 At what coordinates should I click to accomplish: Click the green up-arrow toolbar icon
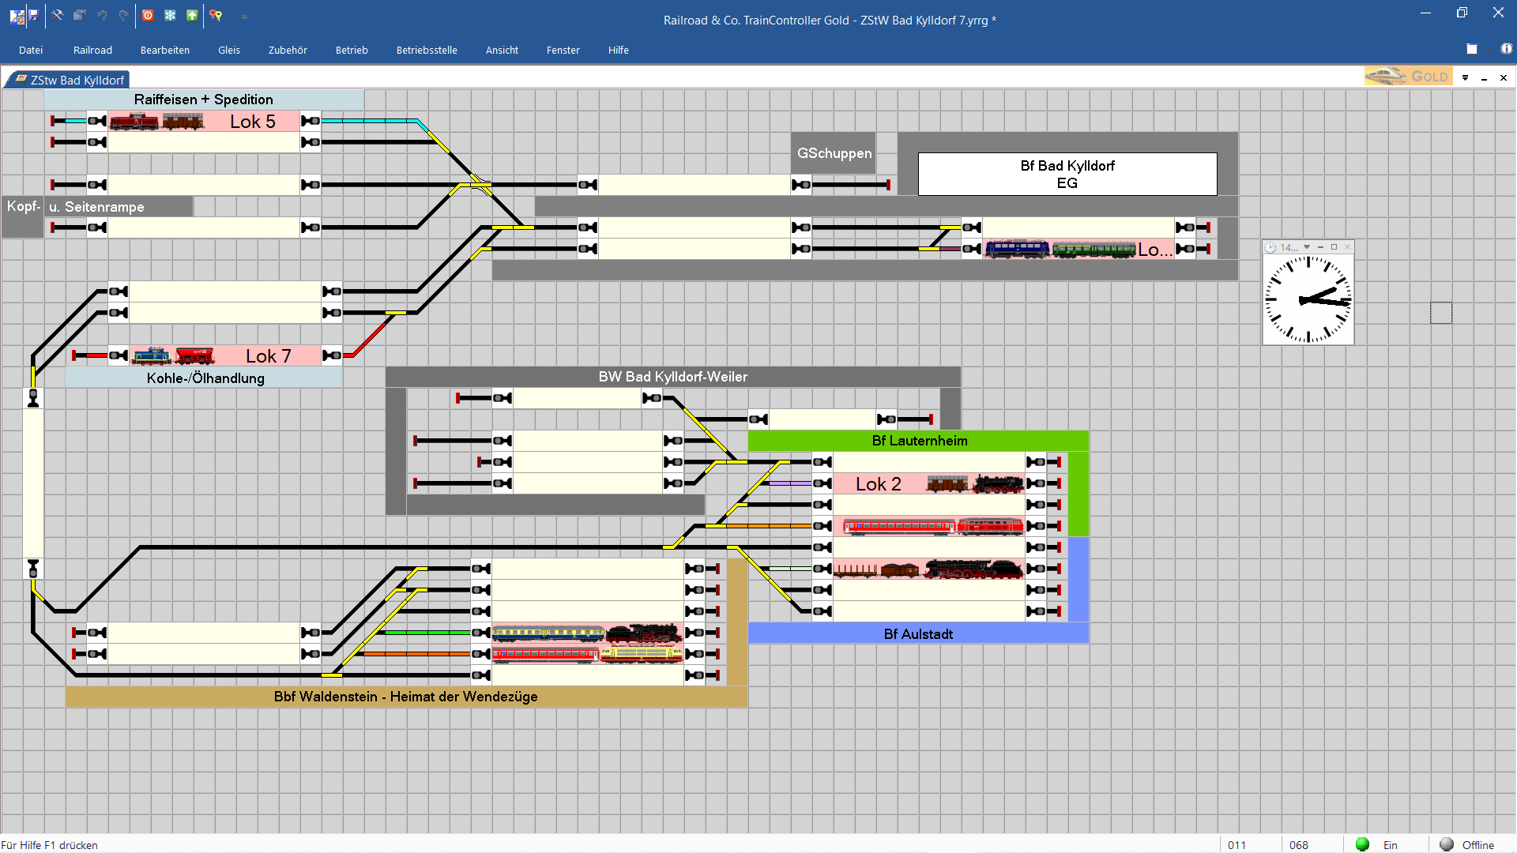point(192,15)
